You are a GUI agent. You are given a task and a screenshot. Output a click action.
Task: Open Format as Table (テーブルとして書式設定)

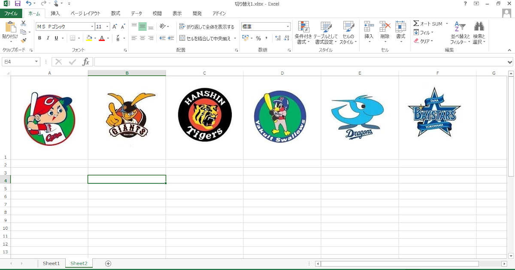325,33
